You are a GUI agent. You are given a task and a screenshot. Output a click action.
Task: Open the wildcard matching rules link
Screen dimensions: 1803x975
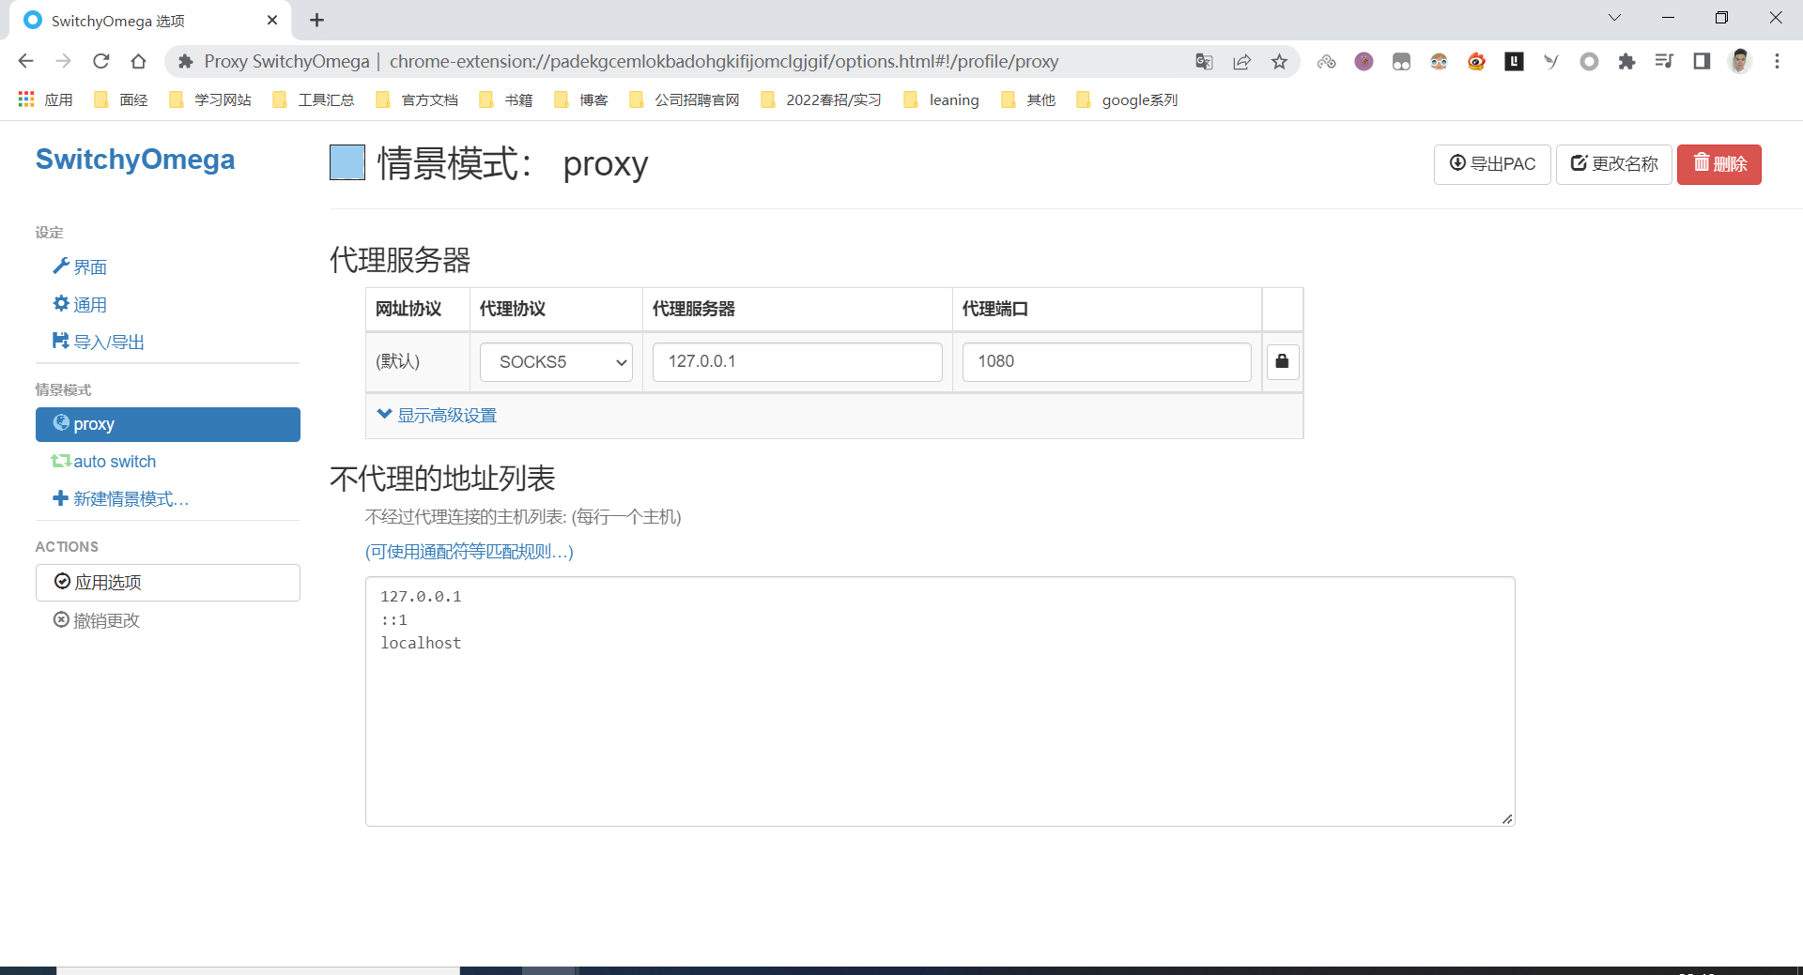coord(470,552)
